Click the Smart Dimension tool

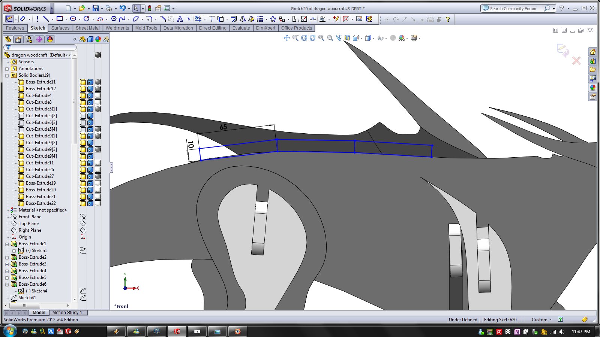click(x=22, y=19)
